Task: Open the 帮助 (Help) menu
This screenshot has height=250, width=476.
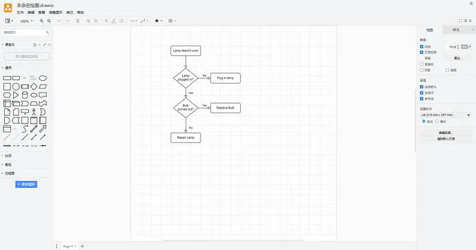Action: tap(81, 12)
